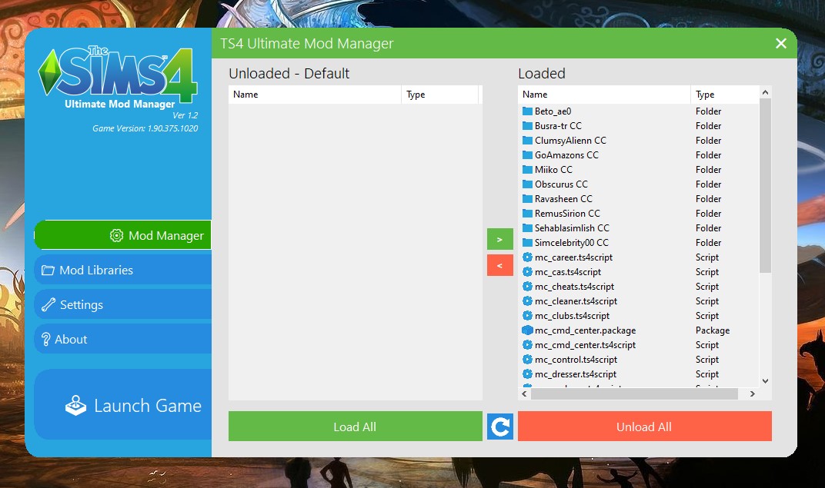The width and height of the screenshot is (825, 488).
Task: Click the script gear icon for mc_clubs.ts4script
Action: point(527,316)
